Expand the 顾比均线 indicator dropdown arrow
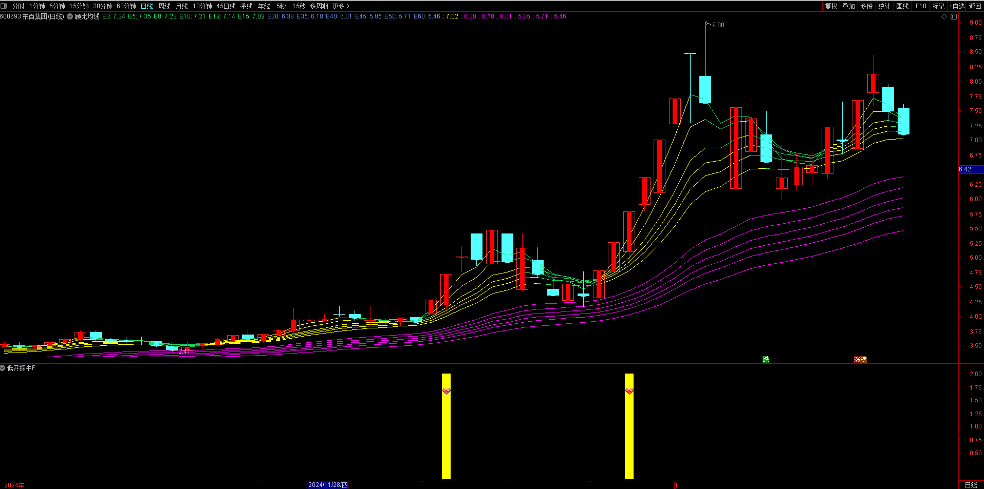The image size is (984, 489). (70, 16)
